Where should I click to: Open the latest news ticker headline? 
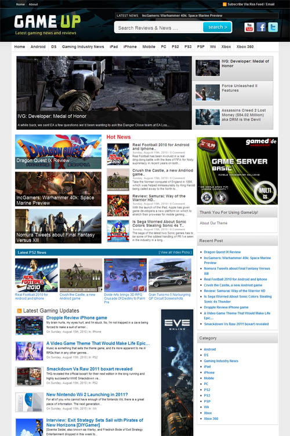182,16
